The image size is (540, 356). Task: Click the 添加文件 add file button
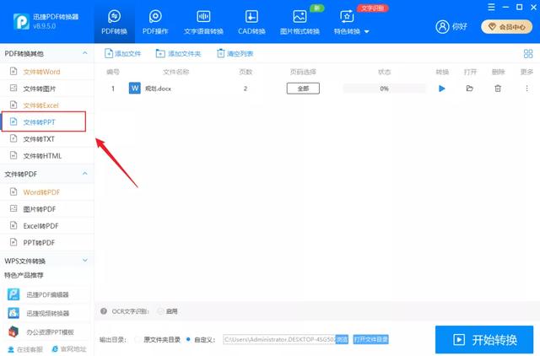(x=122, y=53)
